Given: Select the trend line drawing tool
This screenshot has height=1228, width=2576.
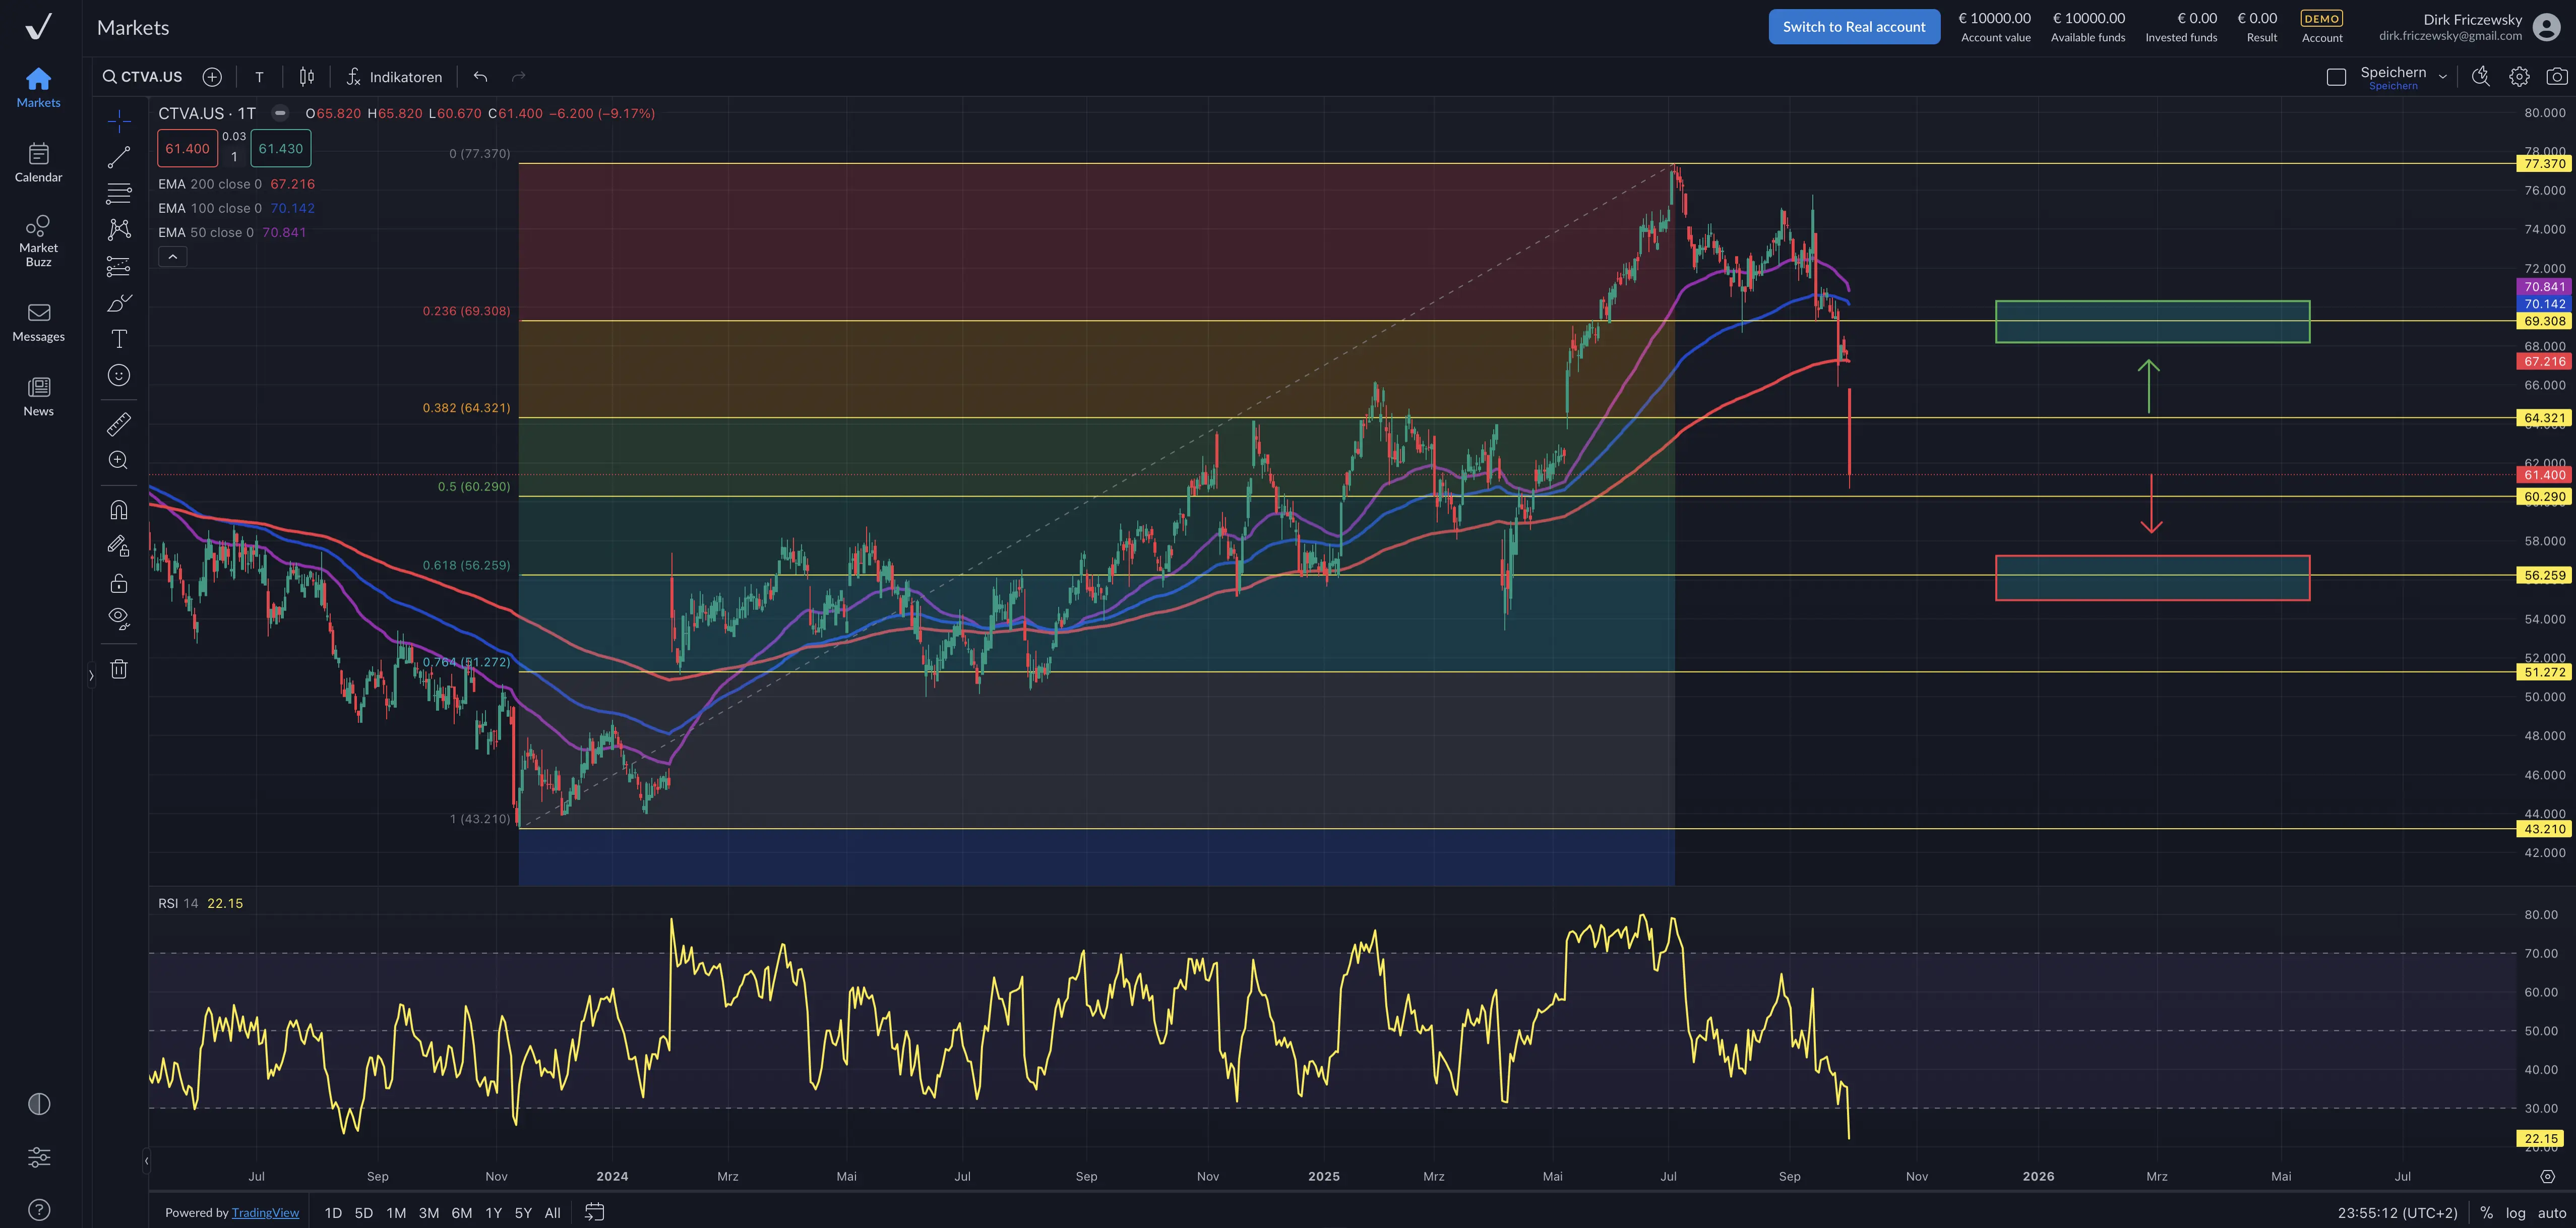Looking at the screenshot, I should click(x=119, y=157).
